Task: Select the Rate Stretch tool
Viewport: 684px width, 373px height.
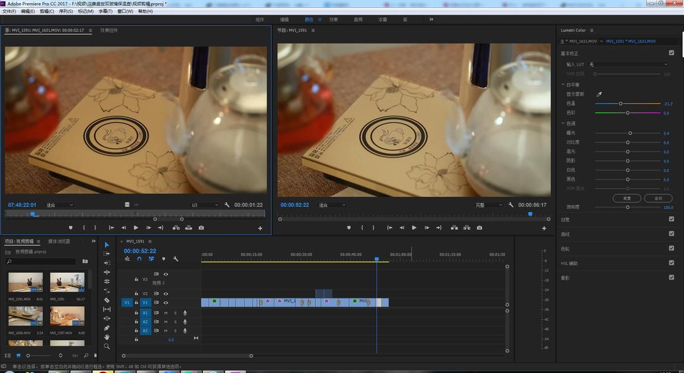Action: point(107,290)
